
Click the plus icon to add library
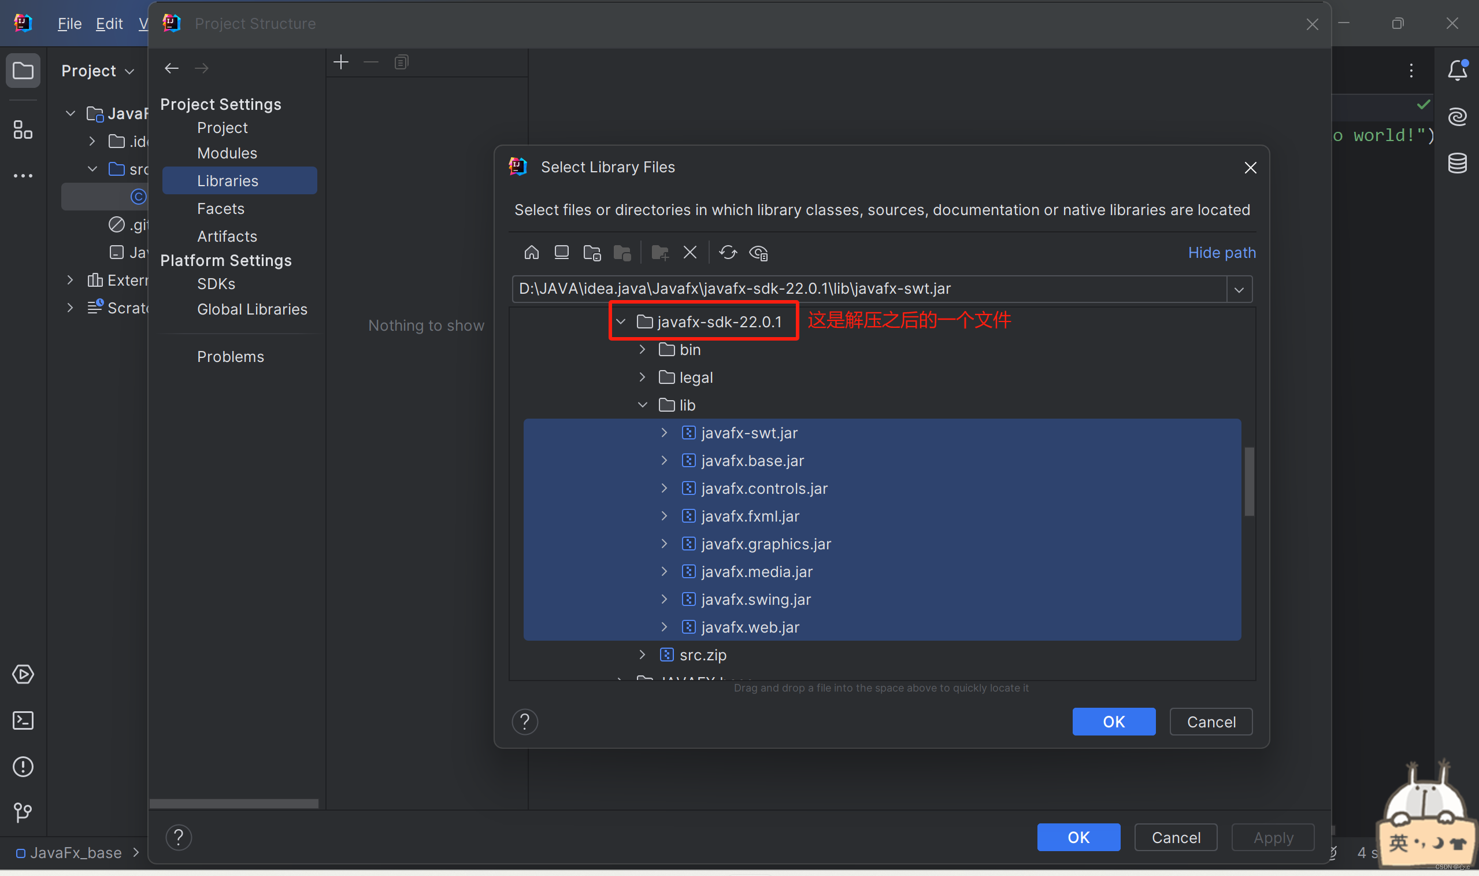pyautogui.click(x=341, y=62)
